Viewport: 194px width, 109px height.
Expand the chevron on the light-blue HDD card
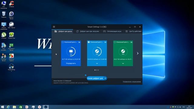pyautogui.click(x=97, y=63)
